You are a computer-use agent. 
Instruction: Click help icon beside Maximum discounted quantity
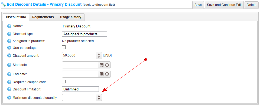9,98
